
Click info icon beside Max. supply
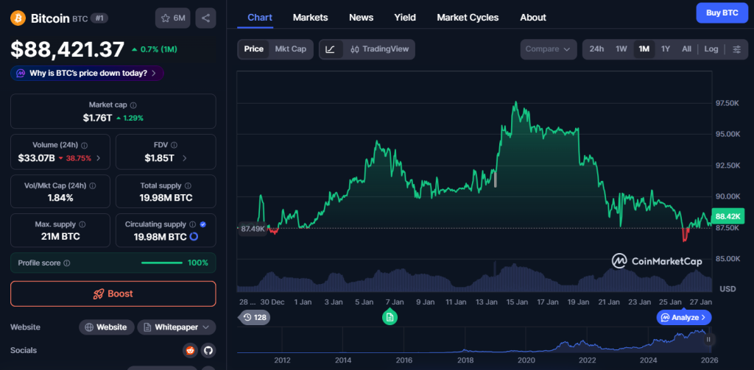[82, 224]
